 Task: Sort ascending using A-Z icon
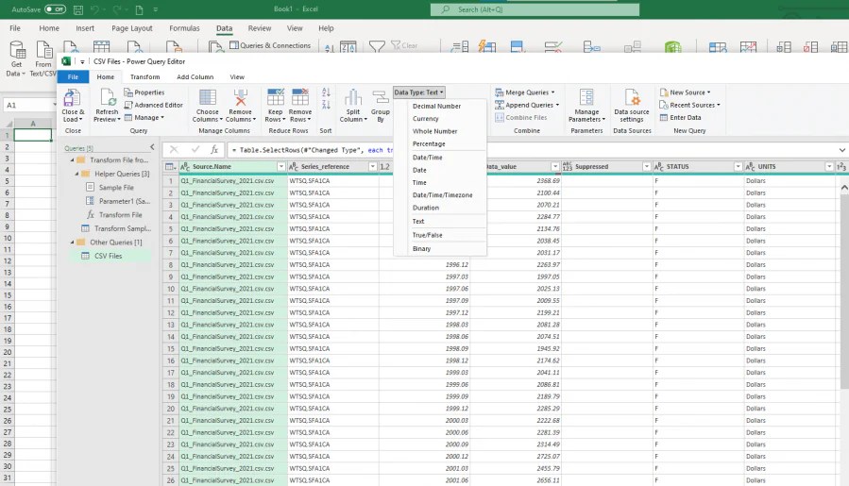326,92
